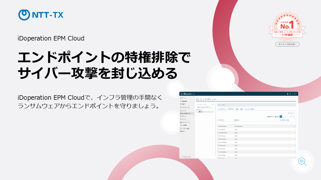The width and height of the screenshot is (321, 180).
Task: Click the star icon next to ロール
Action: [181, 119]
